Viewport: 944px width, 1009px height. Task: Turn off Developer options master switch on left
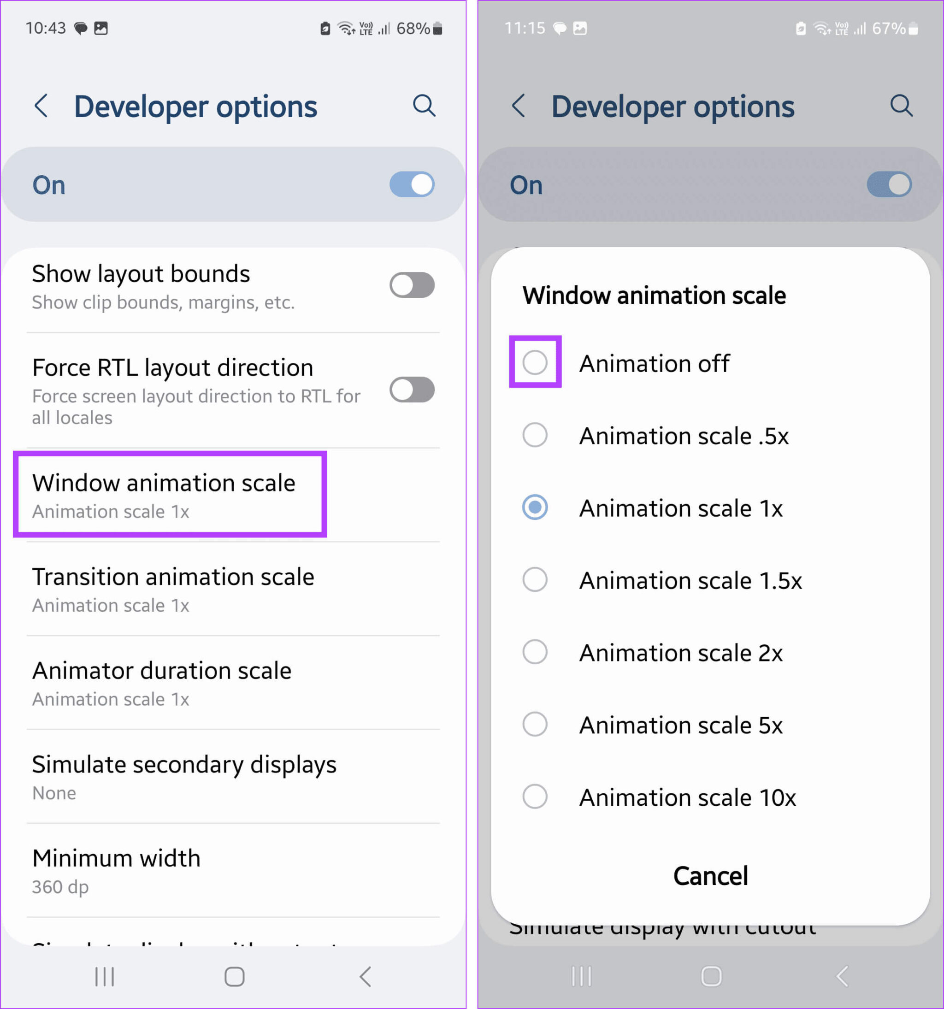(x=412, y=184)
